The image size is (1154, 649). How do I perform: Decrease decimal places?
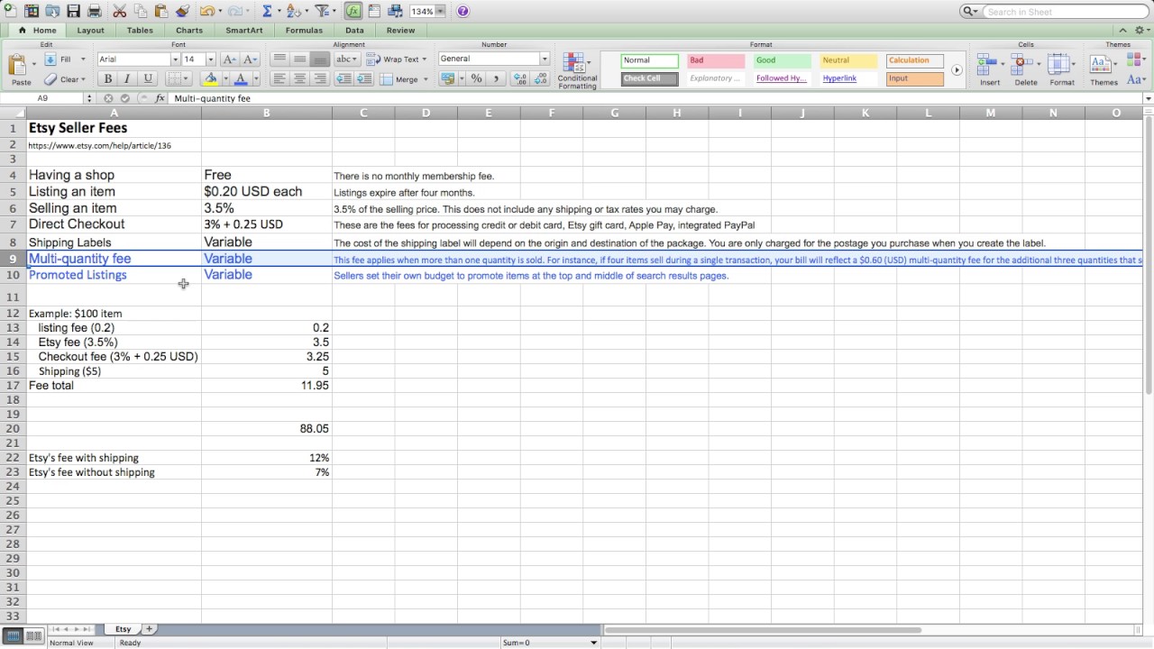coord(538,79)
